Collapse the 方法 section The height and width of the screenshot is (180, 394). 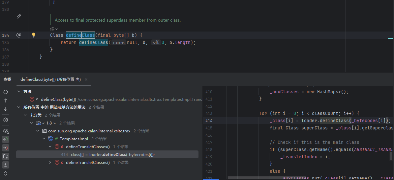(19, 92)
